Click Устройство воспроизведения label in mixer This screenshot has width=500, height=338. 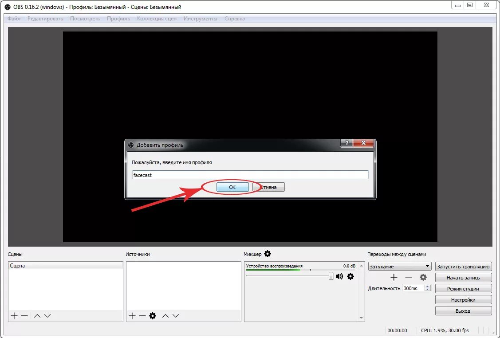click(274, 266)
